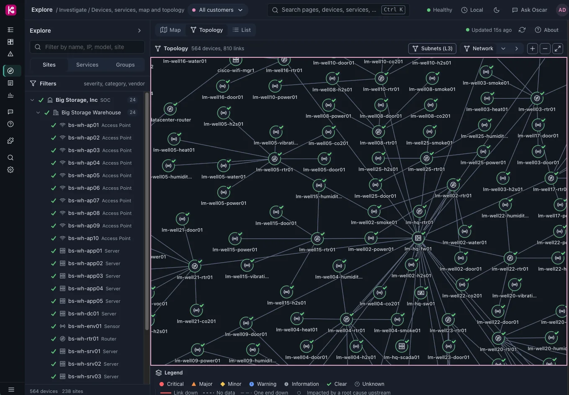
Task: Open the reports document icon in the sidebar
Action: [10, 83]
